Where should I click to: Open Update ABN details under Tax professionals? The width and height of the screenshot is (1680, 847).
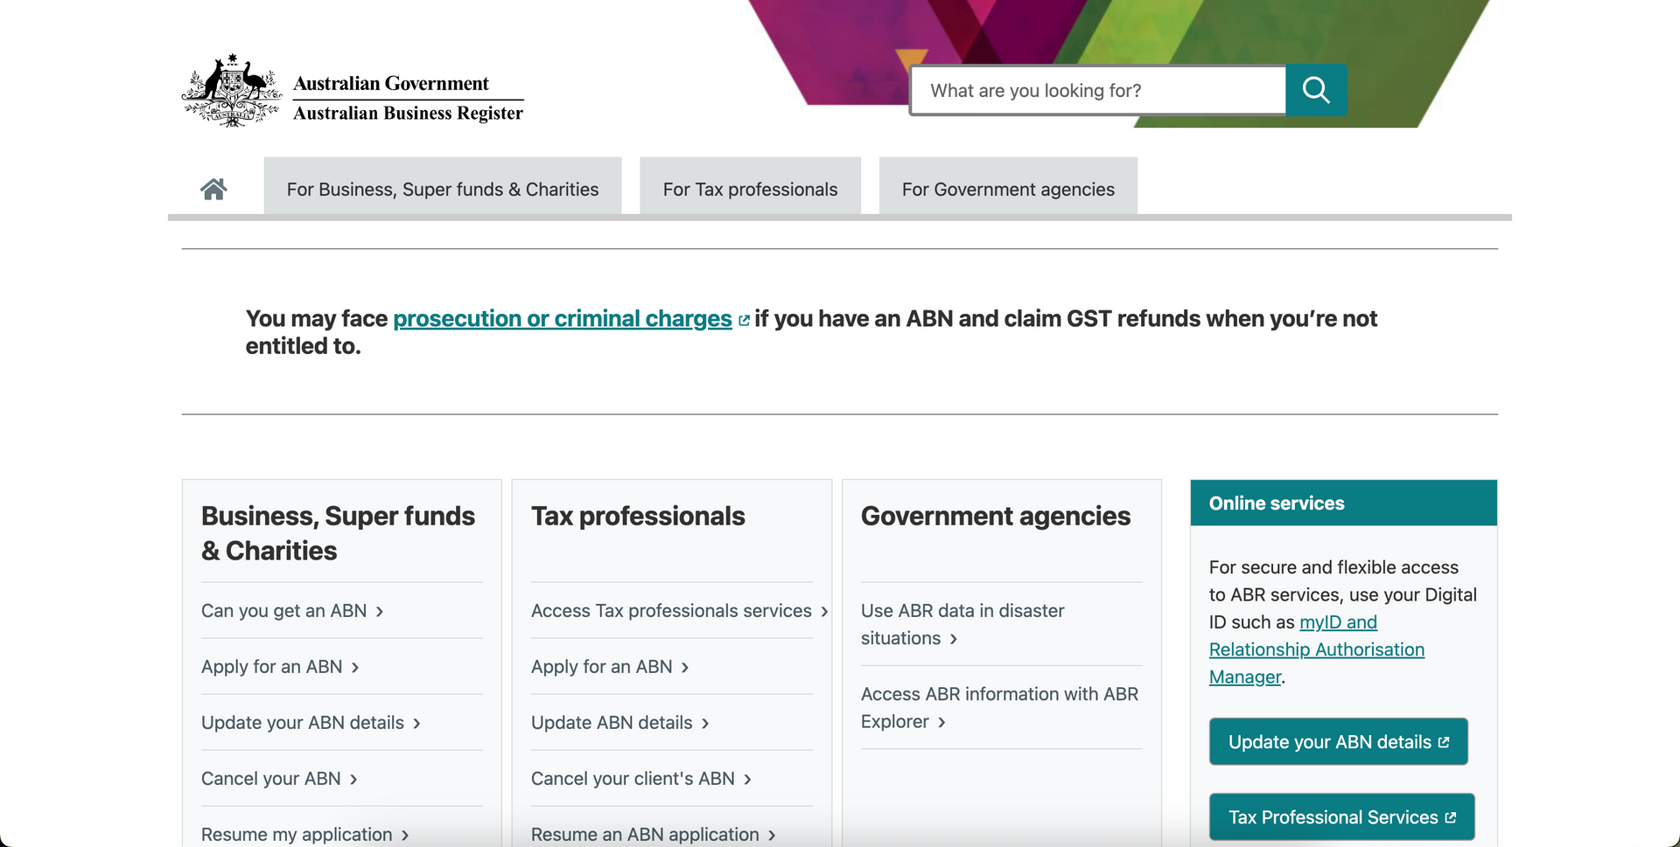tap(612, 723)
